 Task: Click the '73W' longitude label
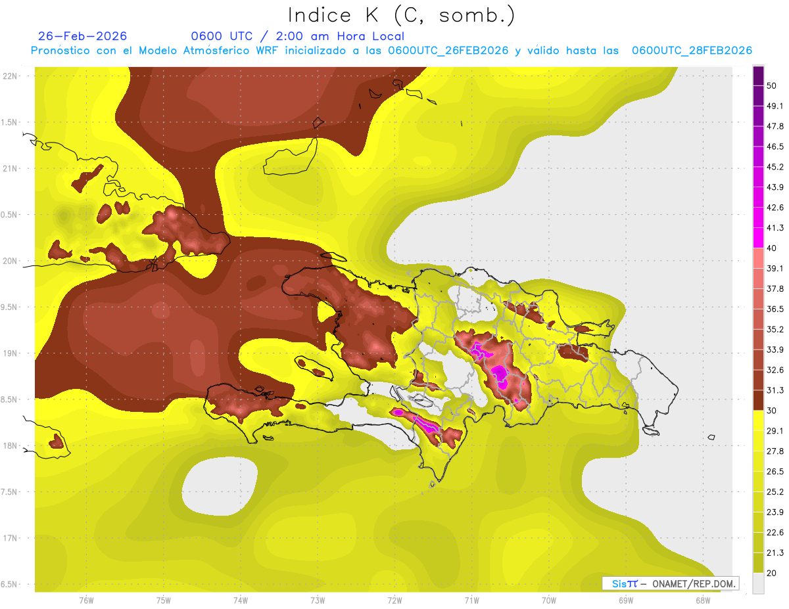318,600
